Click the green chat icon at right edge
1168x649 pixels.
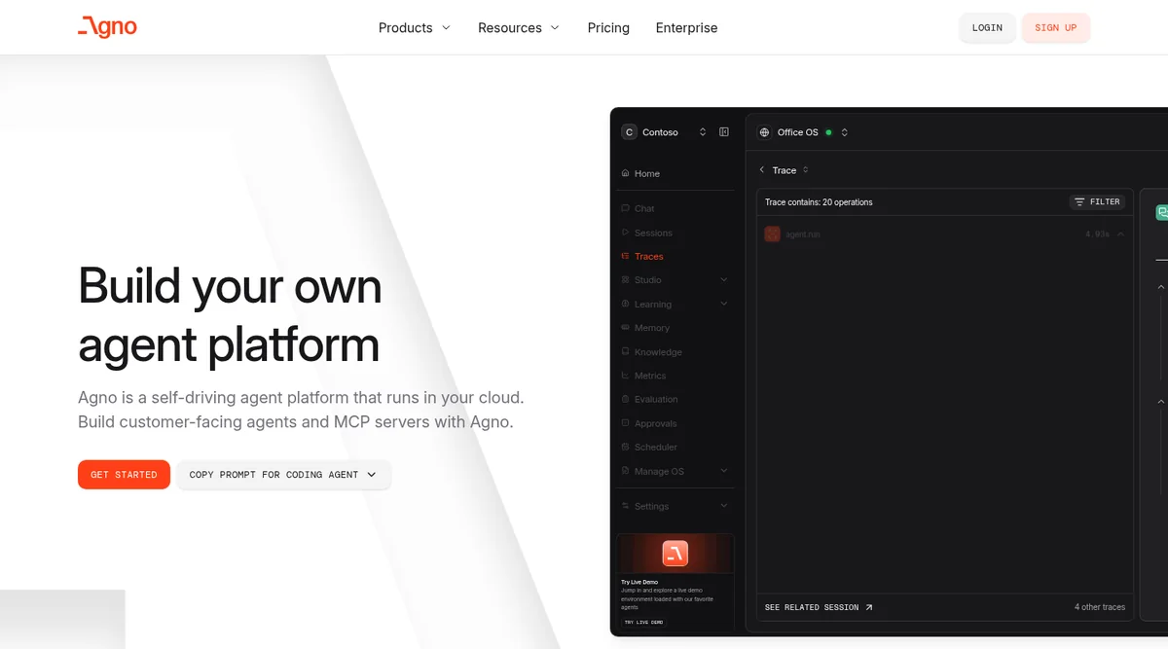pyautogui.click(x=1162, y=212)
